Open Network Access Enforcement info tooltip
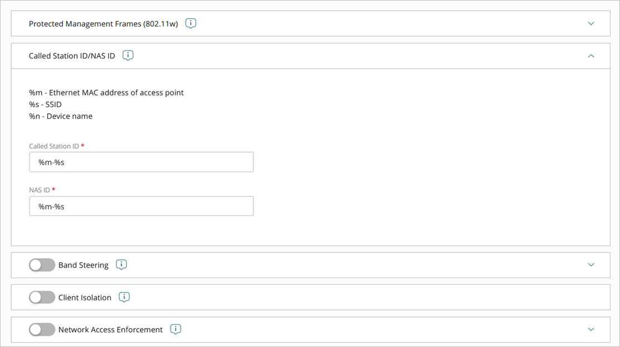The width and height of the screenshot is (620, 347). (x=176, y=329)
